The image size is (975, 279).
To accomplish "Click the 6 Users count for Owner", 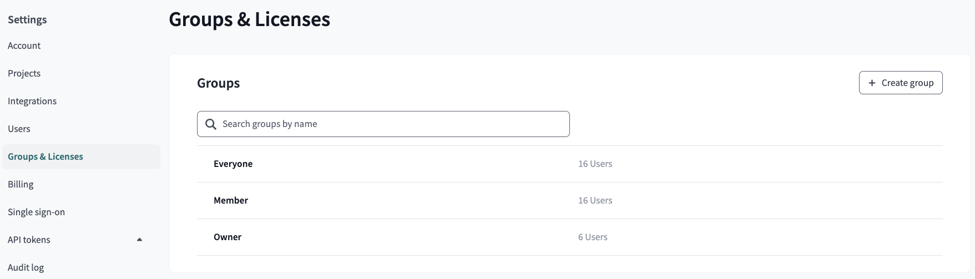I will point(593,237).
